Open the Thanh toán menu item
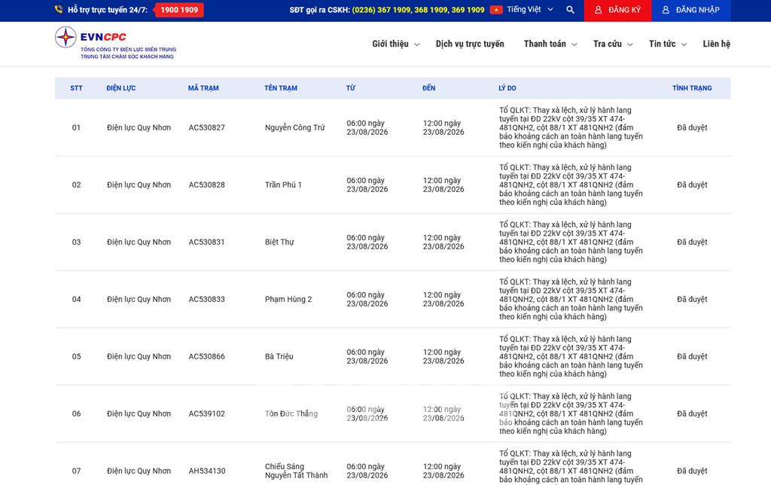 click(544, 44)
